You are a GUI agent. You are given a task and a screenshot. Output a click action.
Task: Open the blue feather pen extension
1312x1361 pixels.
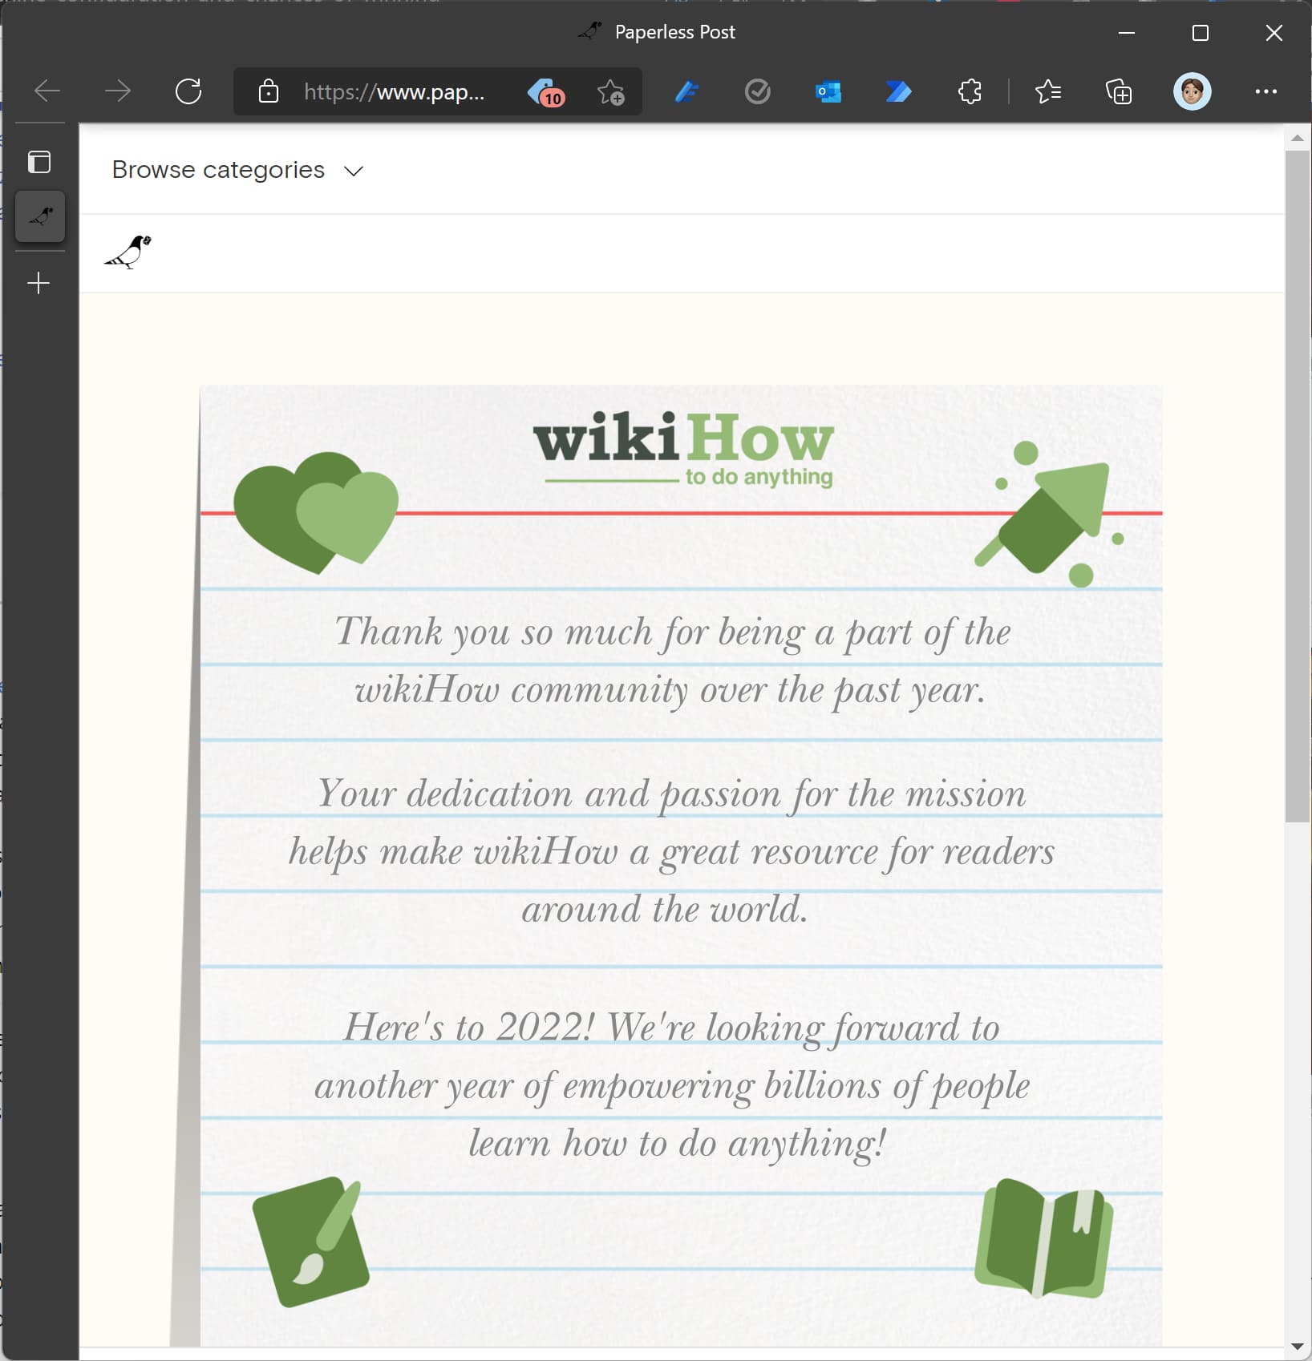click(687, 92)
